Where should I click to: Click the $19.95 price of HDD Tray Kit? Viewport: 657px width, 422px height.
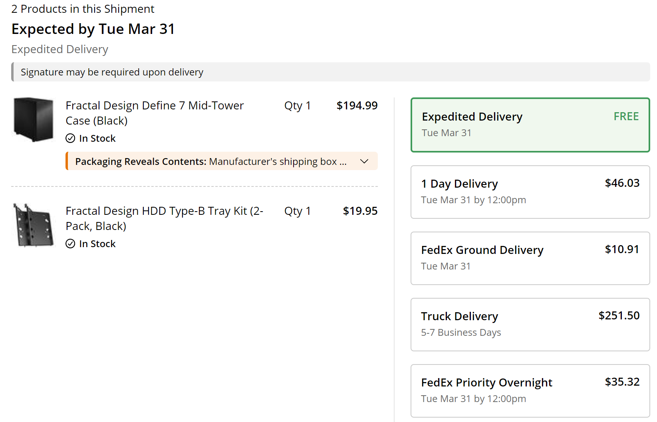pos(360,211)
